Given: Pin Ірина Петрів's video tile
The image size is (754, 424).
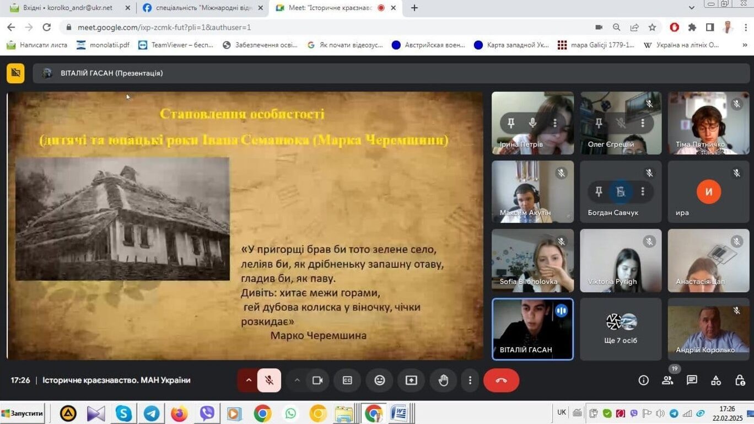Looking at the screenshot, I should pyautogui.click(x=510, y=123).
